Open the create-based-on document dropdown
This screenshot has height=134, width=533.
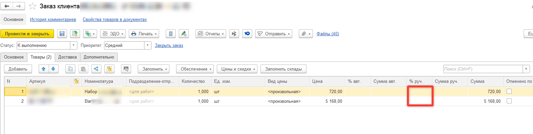coord(90,34)
